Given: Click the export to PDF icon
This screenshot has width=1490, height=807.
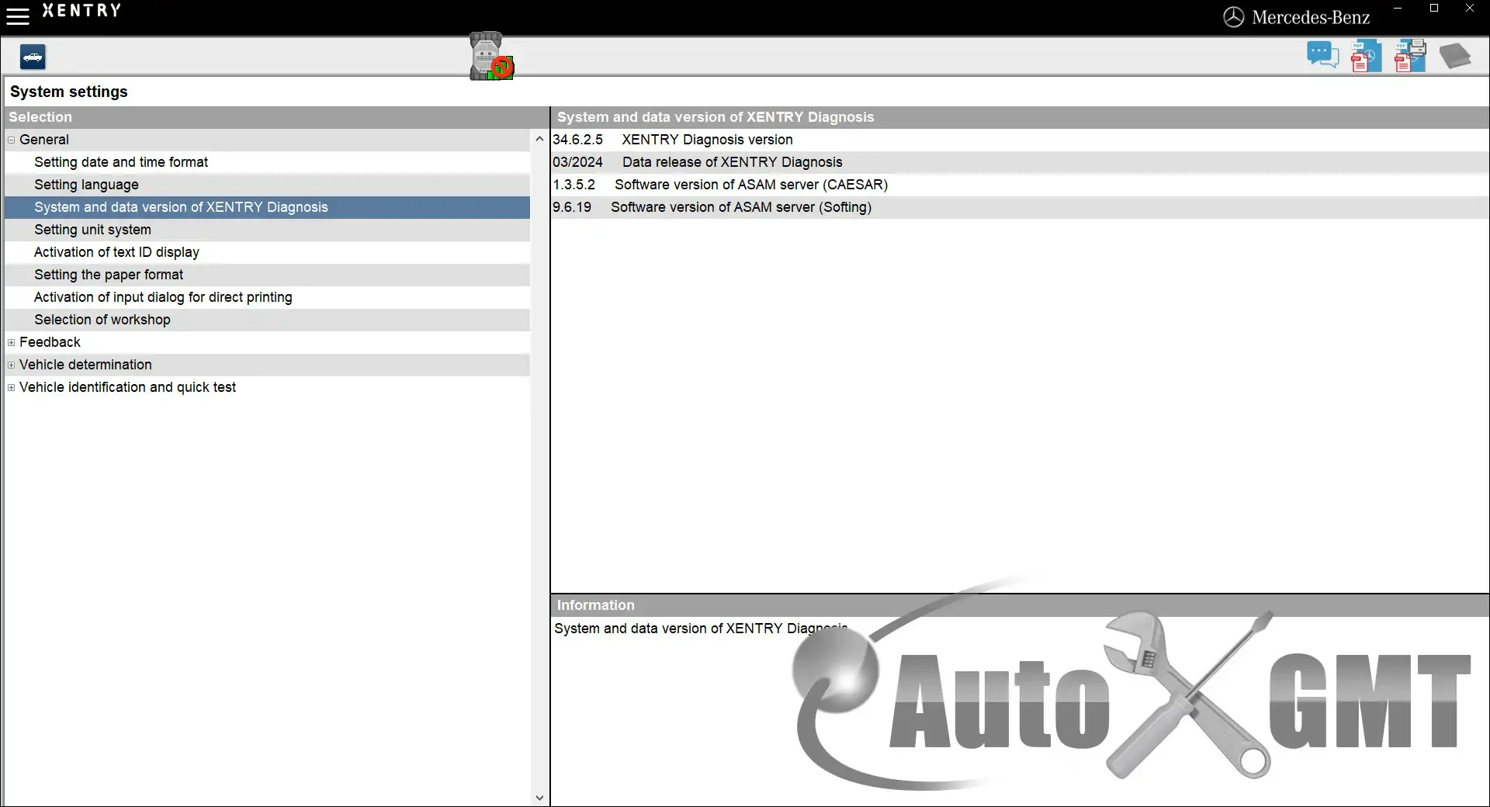Looking at the screenshot, I should [x=1365, y=54].
